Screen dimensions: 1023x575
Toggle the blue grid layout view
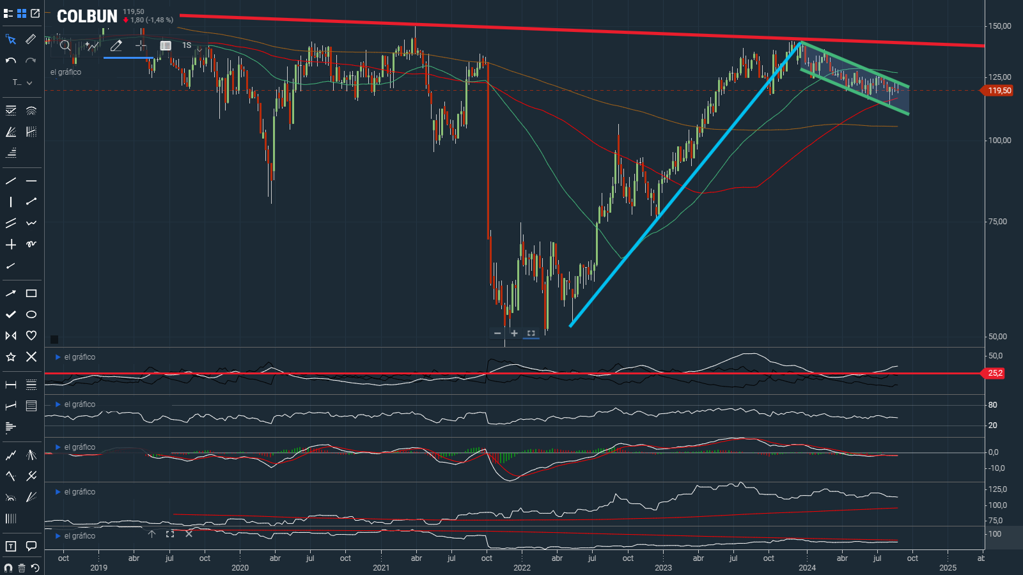pyautogui.click(x=22, y=13)
